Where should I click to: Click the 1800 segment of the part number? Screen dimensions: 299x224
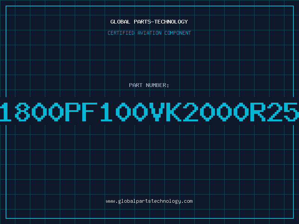[x=32, y=112]
